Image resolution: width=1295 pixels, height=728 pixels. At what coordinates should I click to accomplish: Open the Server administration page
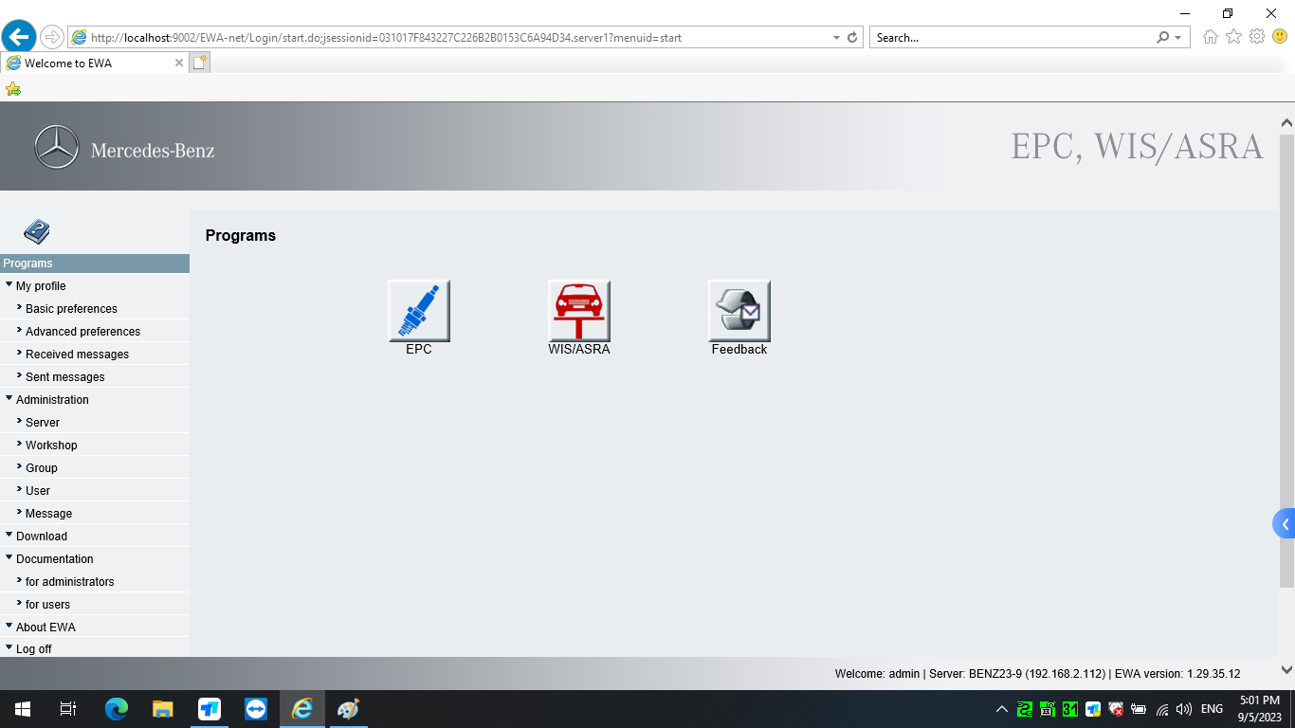point(43,423)
